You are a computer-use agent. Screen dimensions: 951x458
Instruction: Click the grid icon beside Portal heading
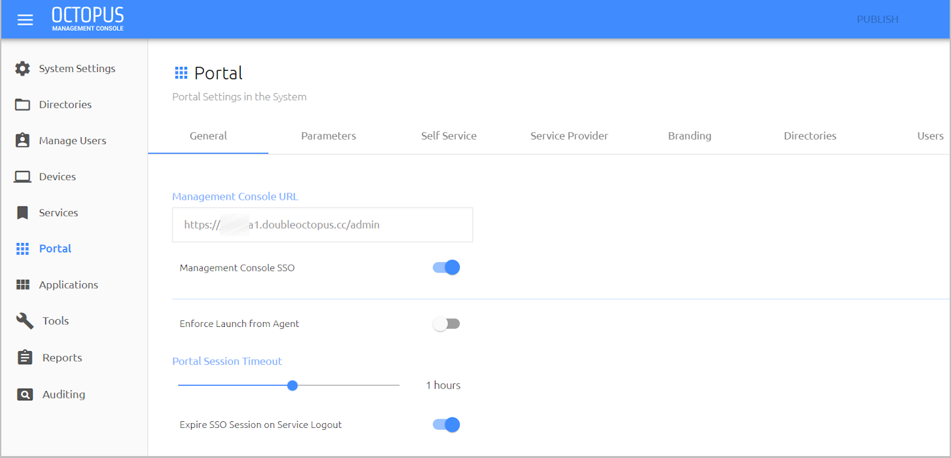click(181, 73)
